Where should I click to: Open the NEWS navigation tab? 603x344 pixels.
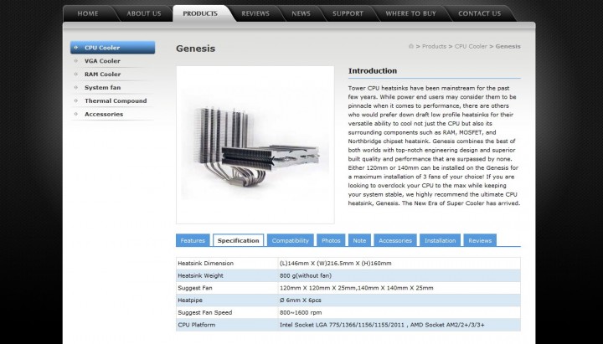pos(301,13)
